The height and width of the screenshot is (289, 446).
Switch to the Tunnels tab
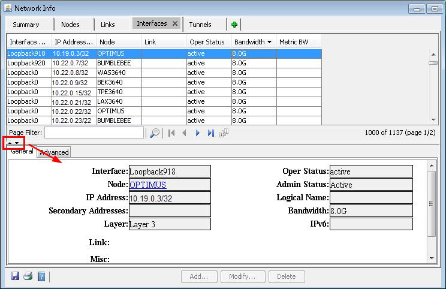pos(200,25)
